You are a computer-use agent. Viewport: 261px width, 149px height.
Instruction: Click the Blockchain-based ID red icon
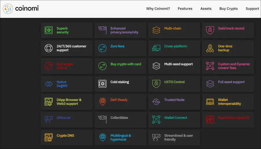coord(210,120)
